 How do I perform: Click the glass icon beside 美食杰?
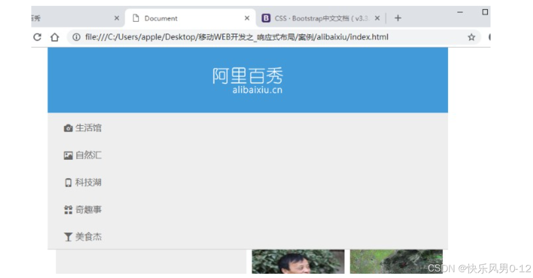(68, 237)
